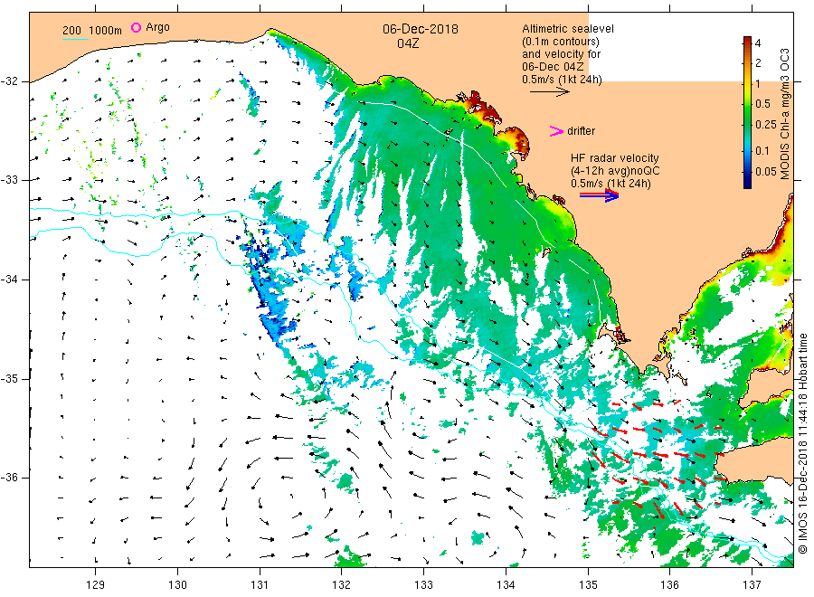Click the 'HF radar velocity' legend text

pos(615,158)
